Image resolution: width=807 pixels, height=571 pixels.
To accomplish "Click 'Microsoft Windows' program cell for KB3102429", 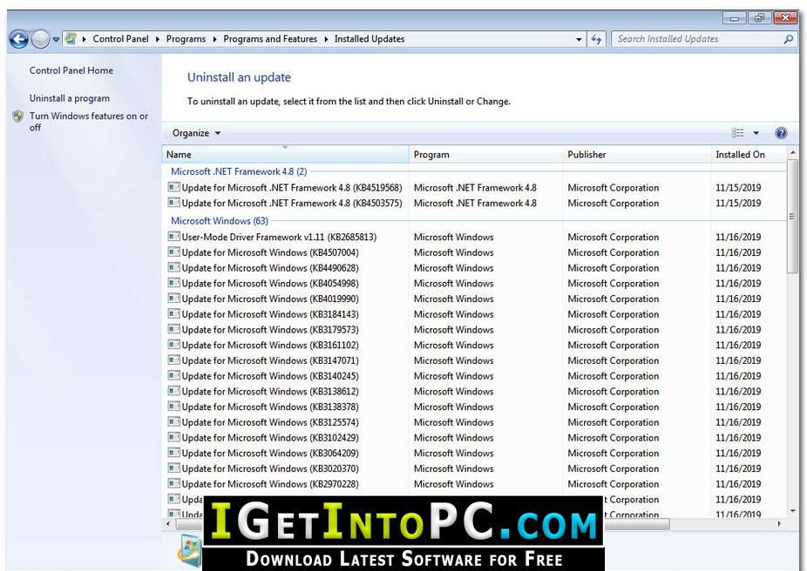I will pos(453,438).
